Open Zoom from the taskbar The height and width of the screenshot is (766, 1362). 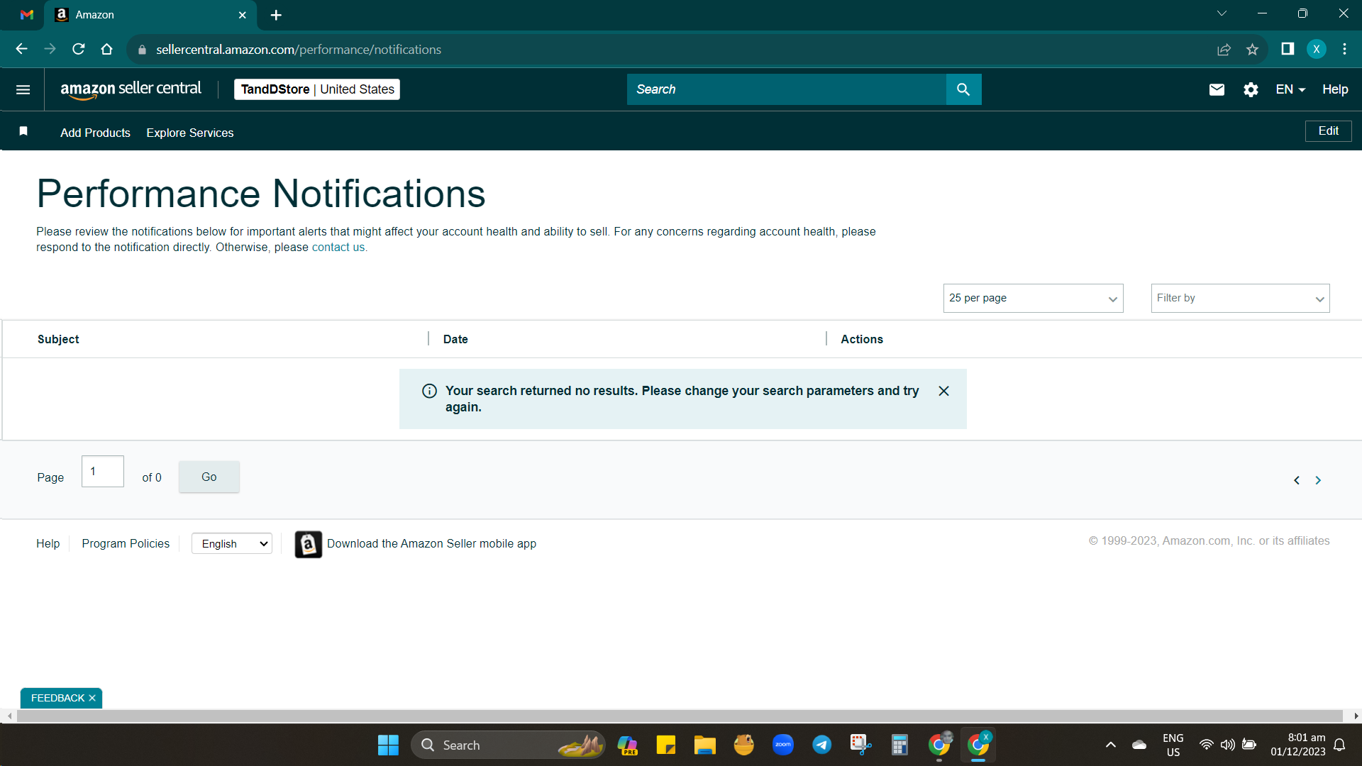click(783, 745)
